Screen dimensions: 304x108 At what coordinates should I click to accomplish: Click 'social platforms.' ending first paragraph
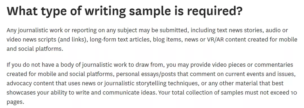(41, 49)
